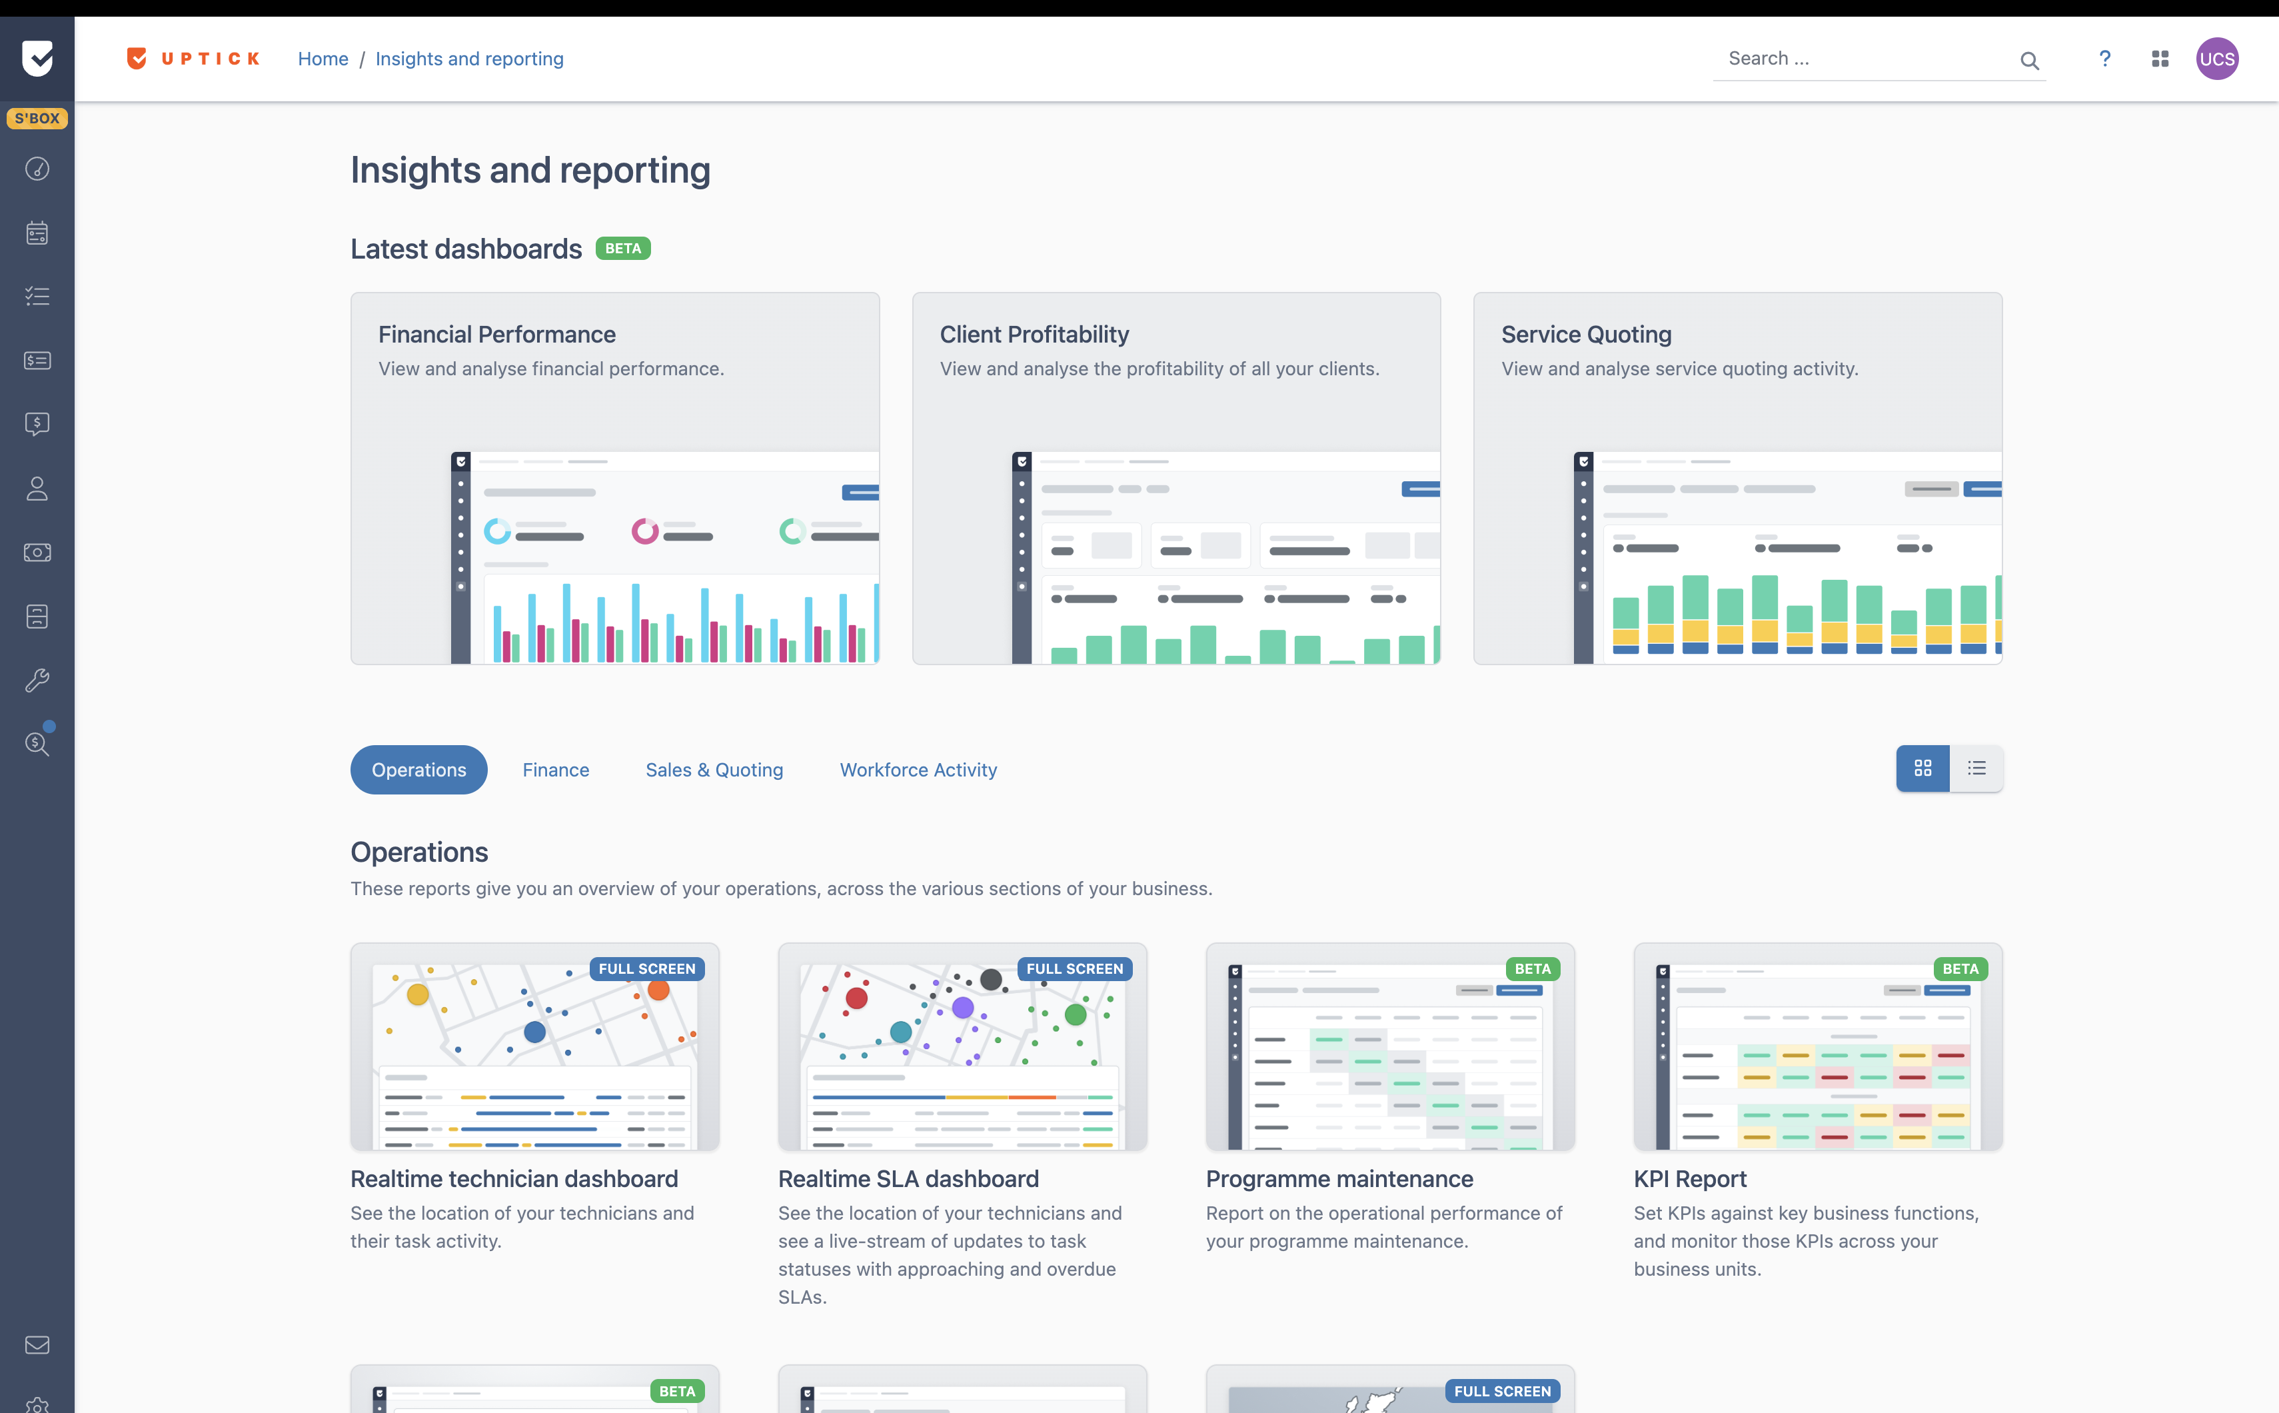Open the cash banknote icon in sidebar
The image size is (2279, 1413).
(37, 553)
